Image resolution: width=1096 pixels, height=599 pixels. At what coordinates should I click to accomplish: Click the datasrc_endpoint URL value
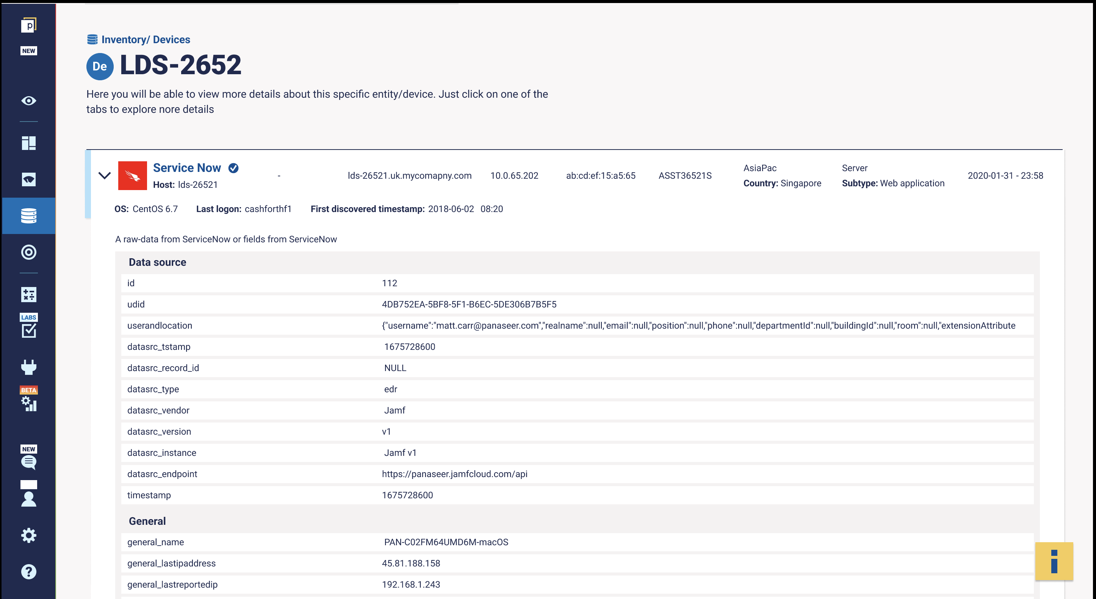(x=454, y=474)
